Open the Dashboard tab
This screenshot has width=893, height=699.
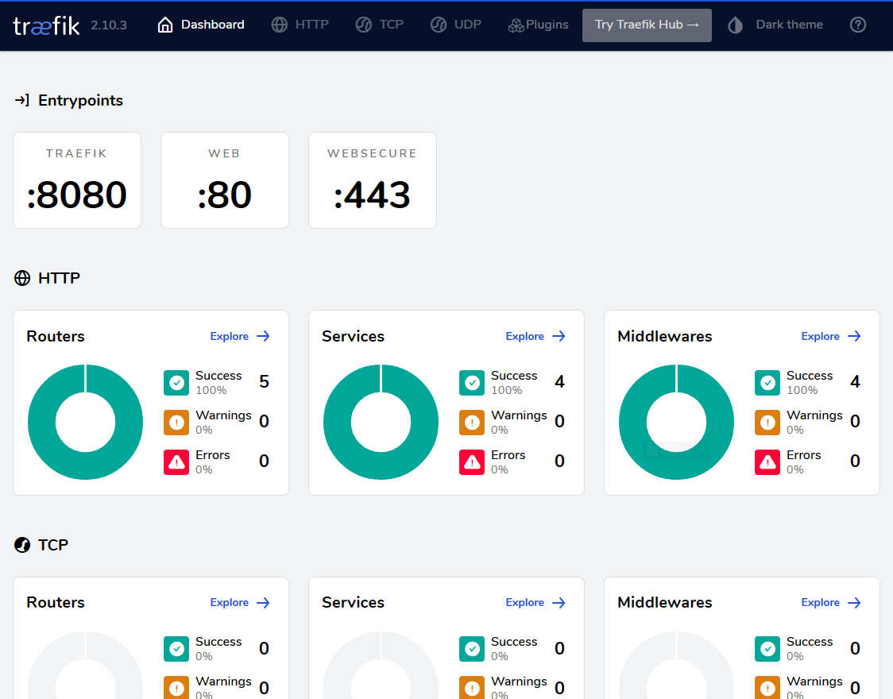(x=201, y=25)
